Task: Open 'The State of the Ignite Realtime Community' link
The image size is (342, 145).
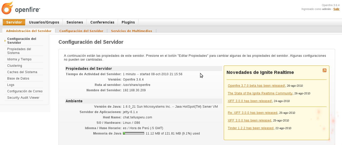Action: pyautogui.click(x=260, y=93)
